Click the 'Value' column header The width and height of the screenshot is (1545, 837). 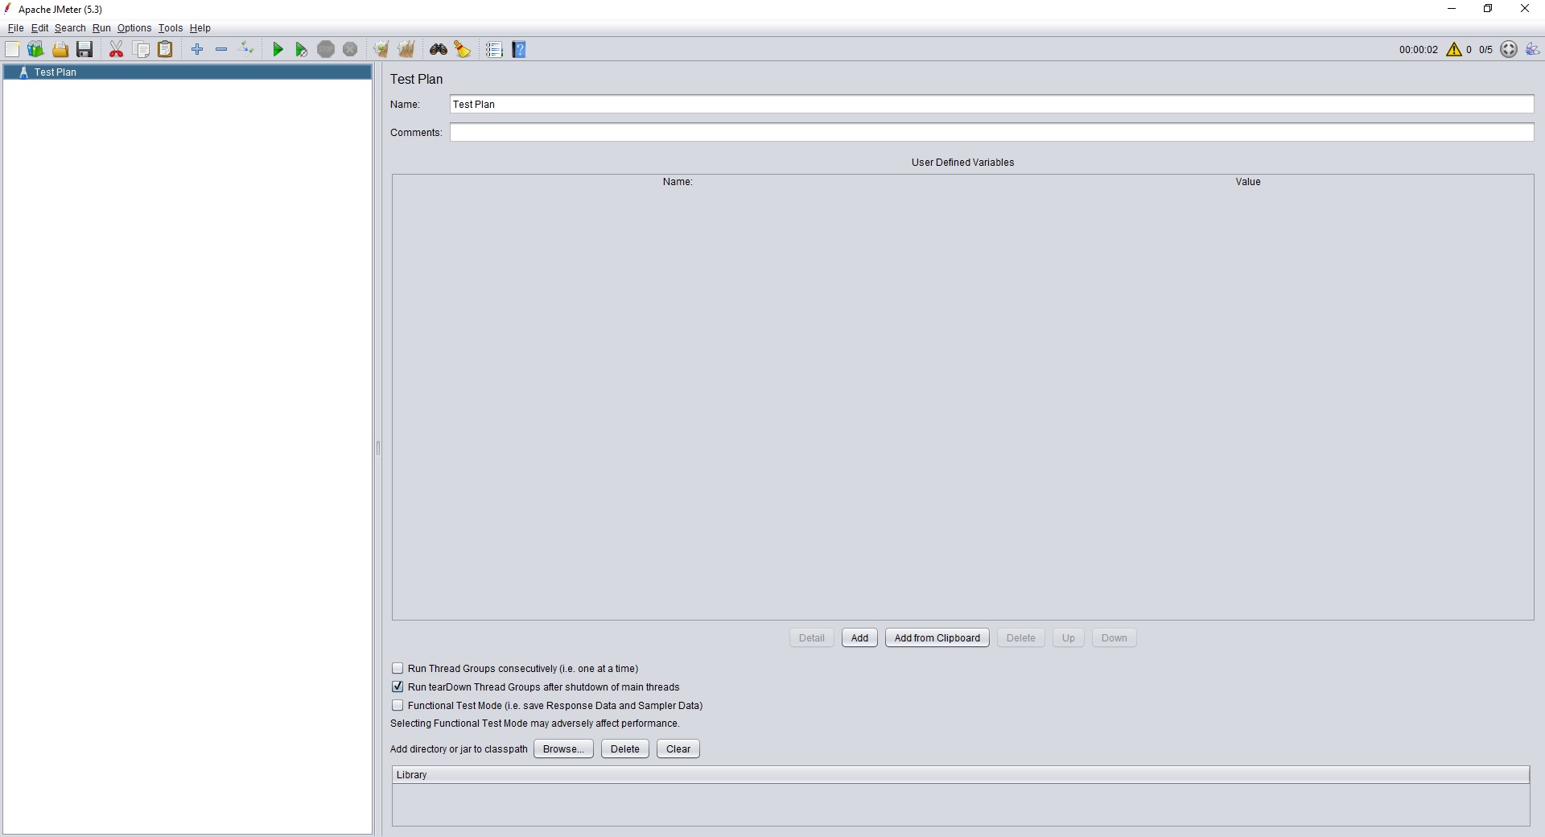coord(1248,182)
